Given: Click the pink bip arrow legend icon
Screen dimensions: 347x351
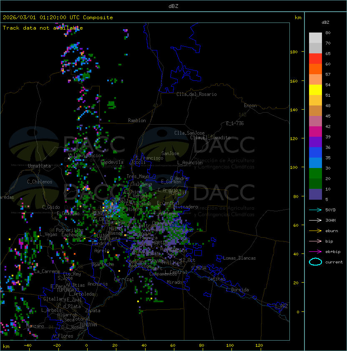Looking at the screenshot, I should pos(315,241).
